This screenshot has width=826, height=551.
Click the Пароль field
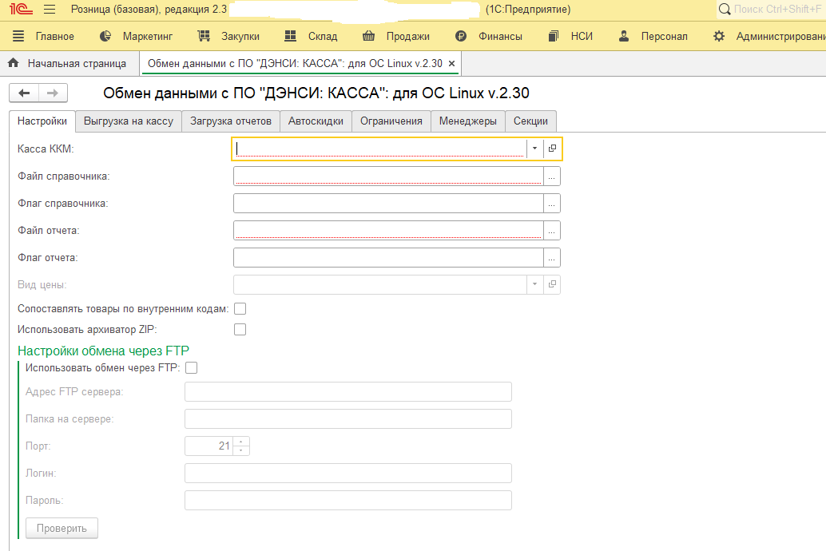(x=348, y=501)
